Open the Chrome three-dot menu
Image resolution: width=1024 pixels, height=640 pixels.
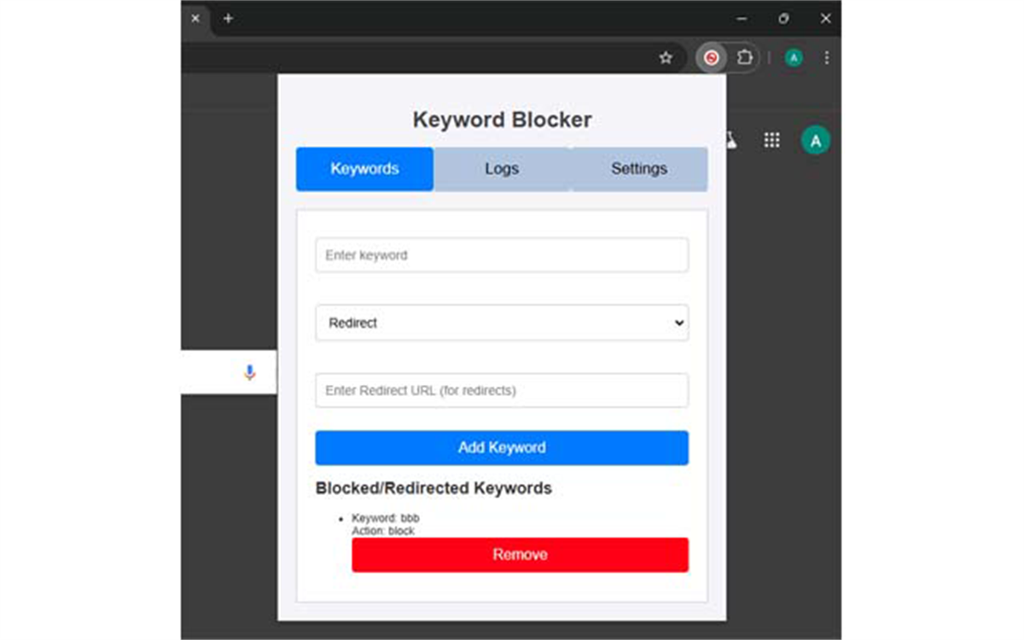(826, 58)
